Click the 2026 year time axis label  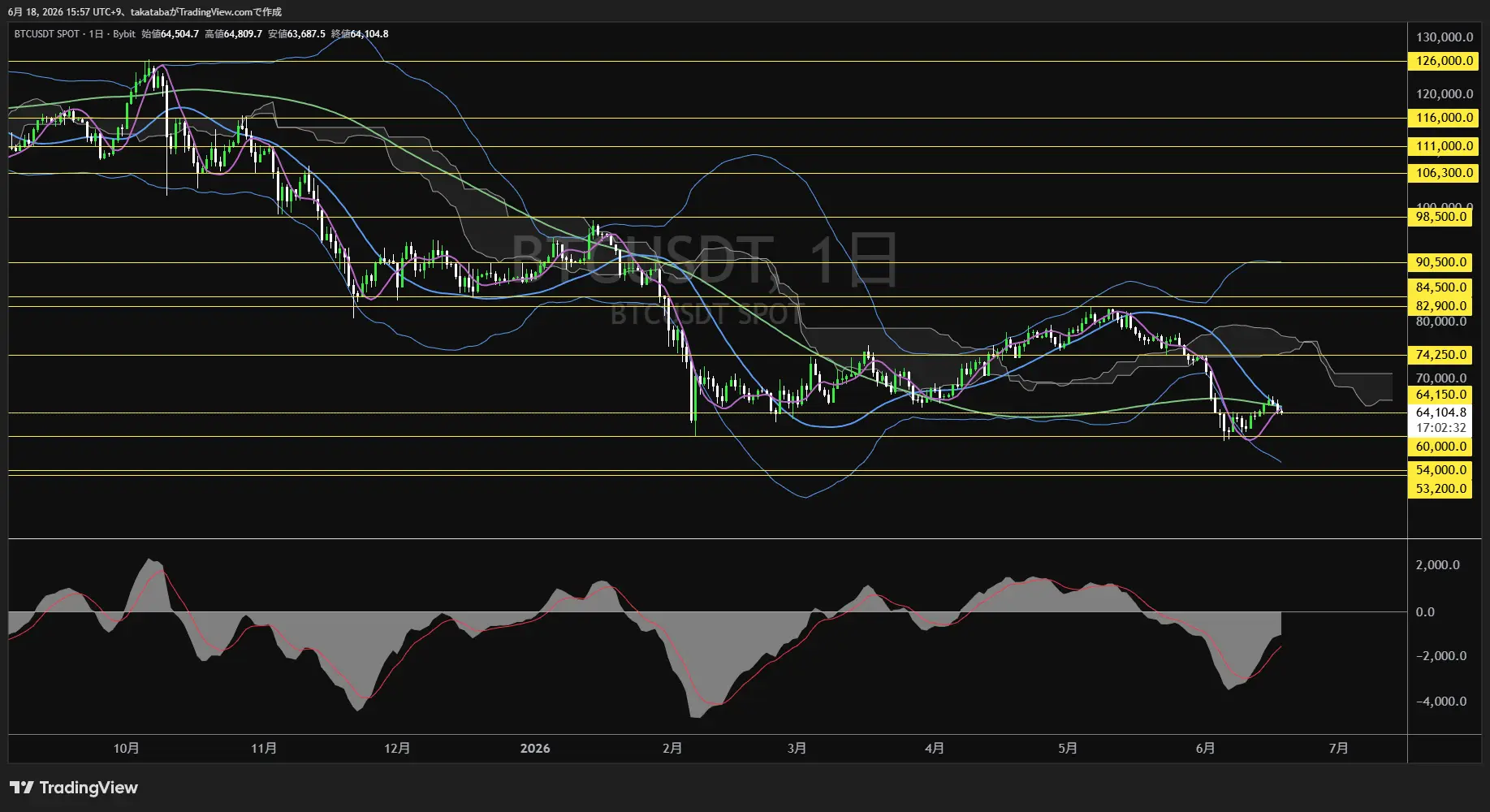535,749
